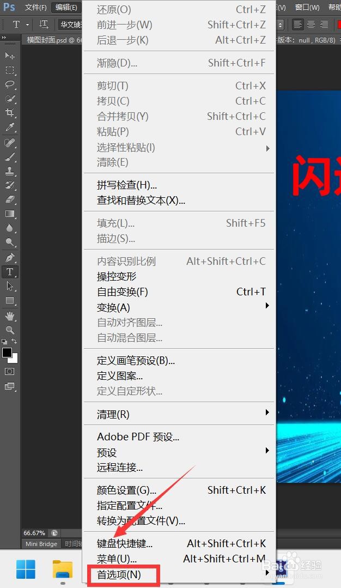
Task: Select the Rectangular Marquee tool
Action: [10, 70]
